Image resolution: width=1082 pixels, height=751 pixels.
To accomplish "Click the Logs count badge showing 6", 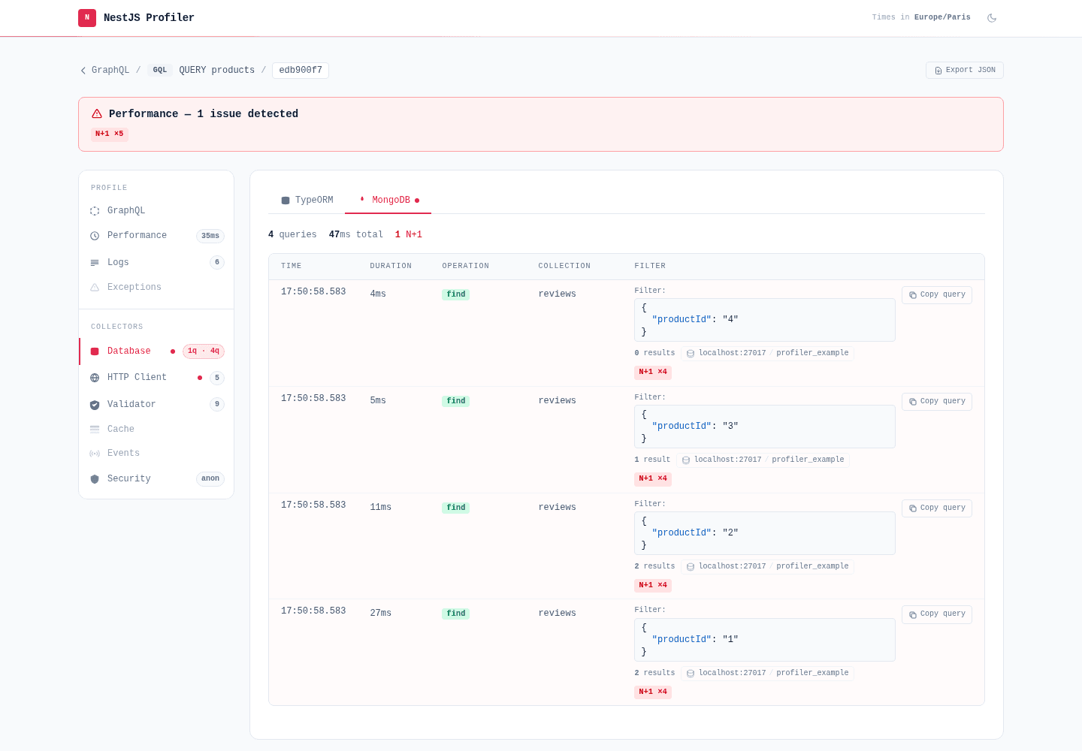I will [217, 263].
